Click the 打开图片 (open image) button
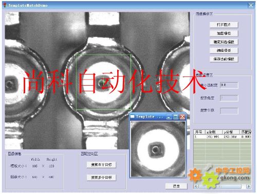 pos(224,25)
